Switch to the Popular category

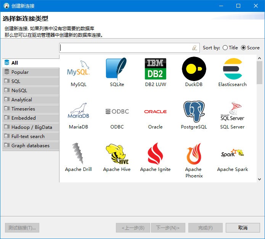tap(31, 72)
